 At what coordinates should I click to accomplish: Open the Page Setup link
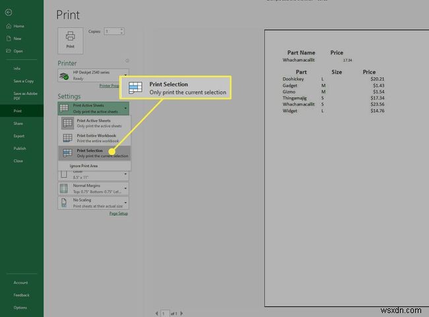point(118,213)
